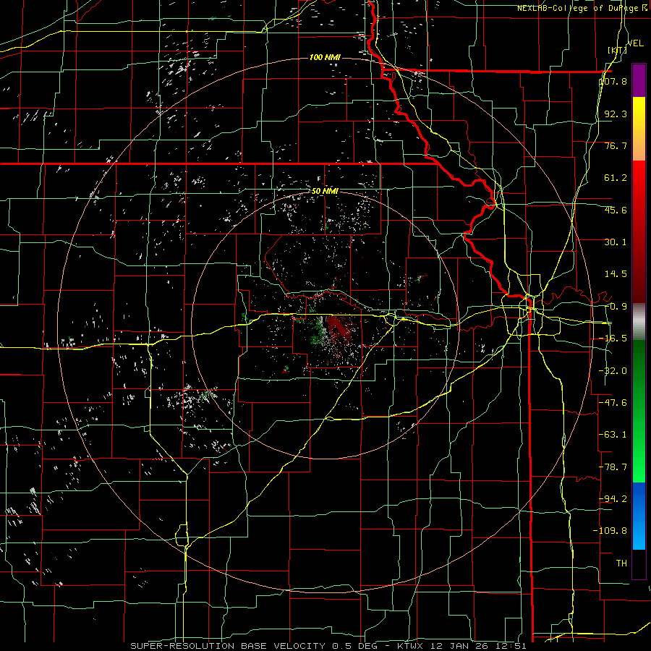Screen dimensions: 651x651
Task: Select the 61.2 scale value
Action: point(616,178)
